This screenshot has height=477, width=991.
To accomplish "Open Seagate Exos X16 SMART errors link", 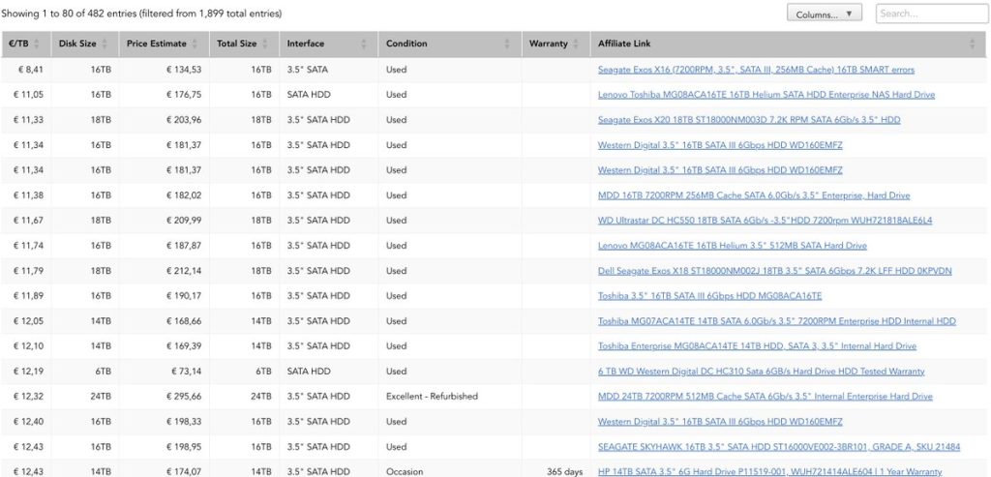I will (x=756, y=70).
